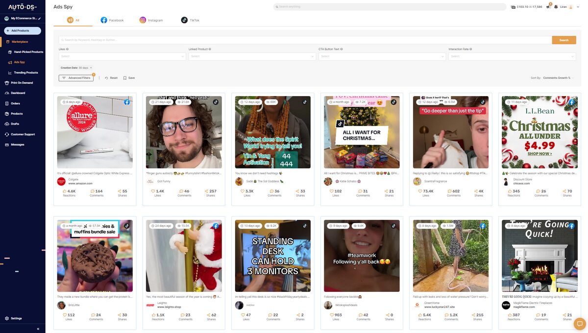Open the Sort By Comments Growth dropdown
This screenshot has width=588, height=333.
click(x=558, y=78)
